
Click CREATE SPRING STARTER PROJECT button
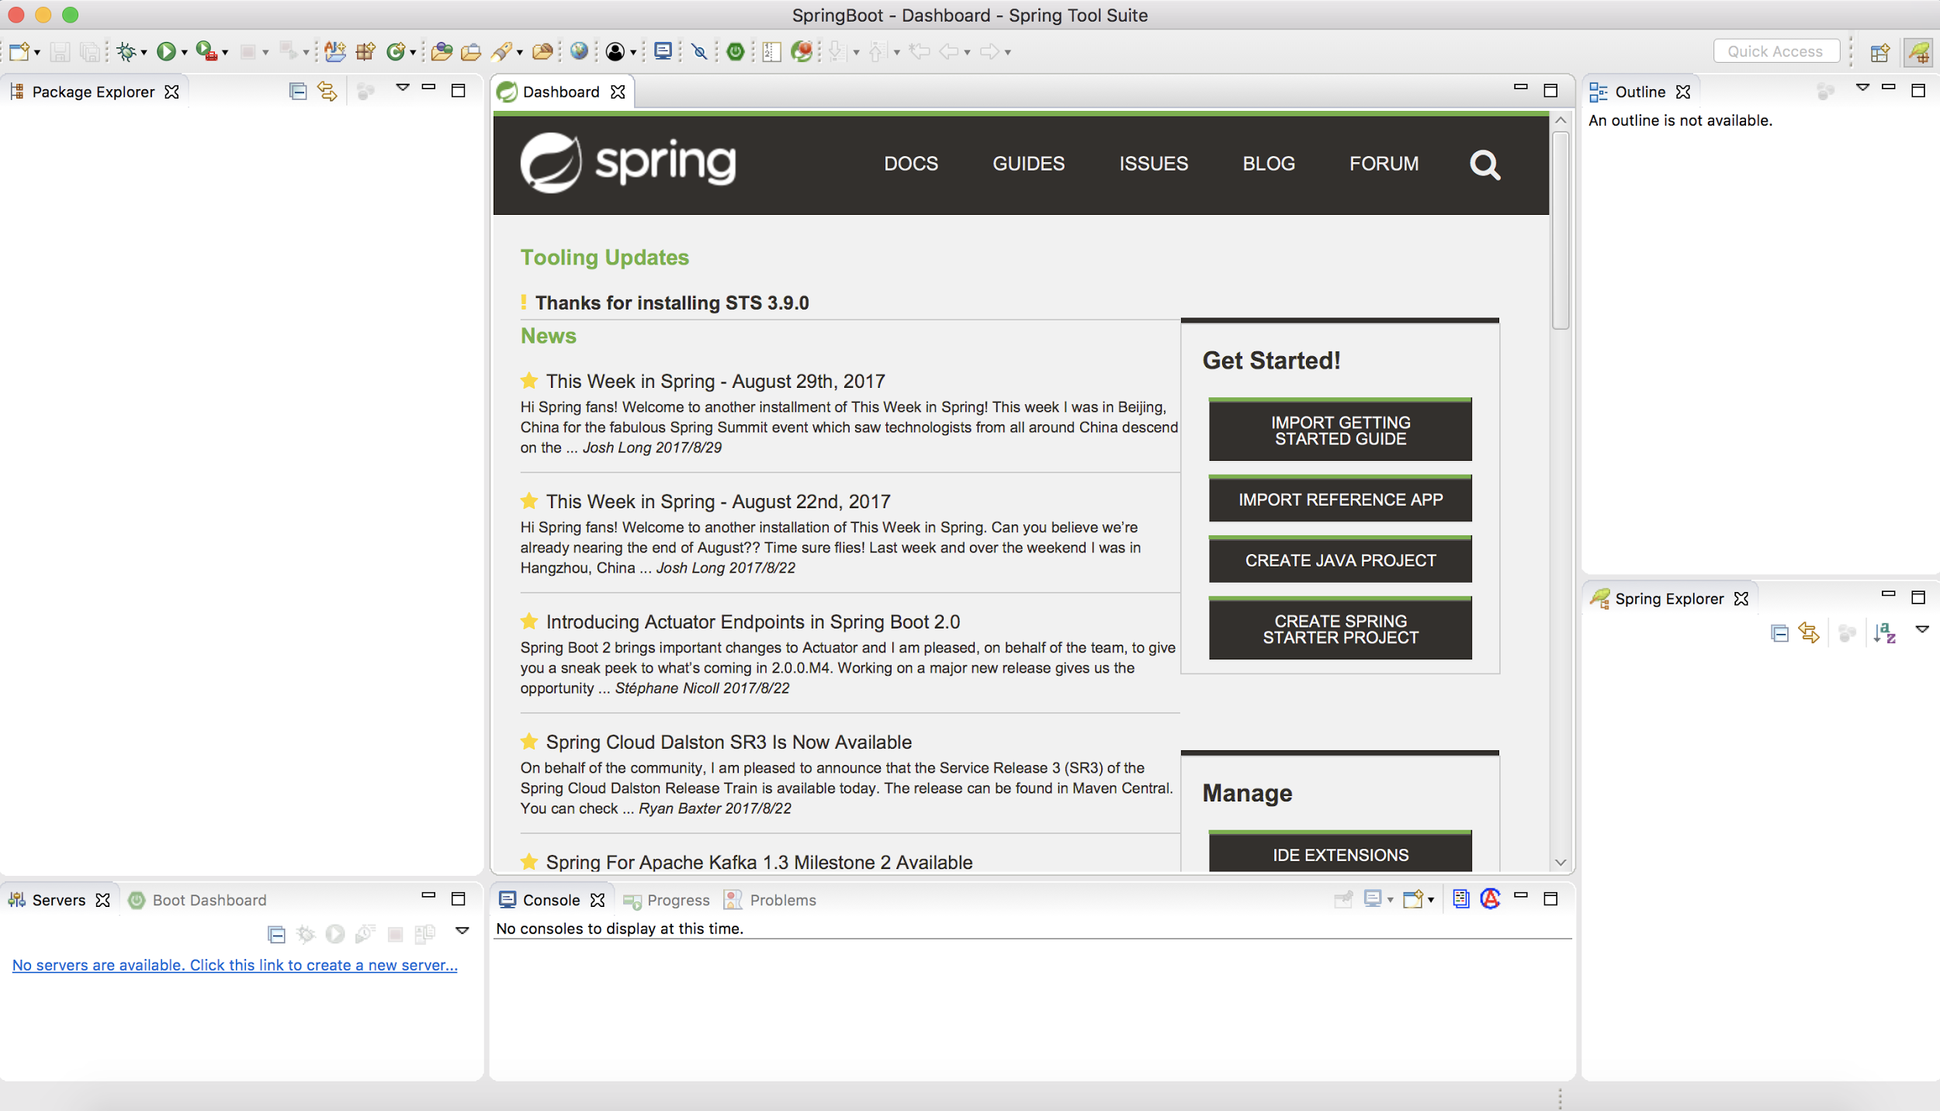1340,628
